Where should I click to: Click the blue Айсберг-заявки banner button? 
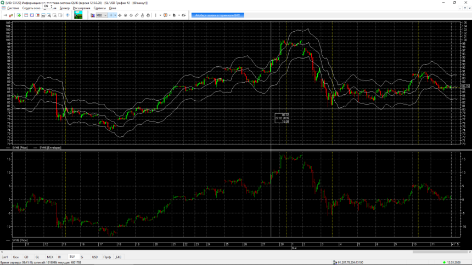(x=217, y=15)
